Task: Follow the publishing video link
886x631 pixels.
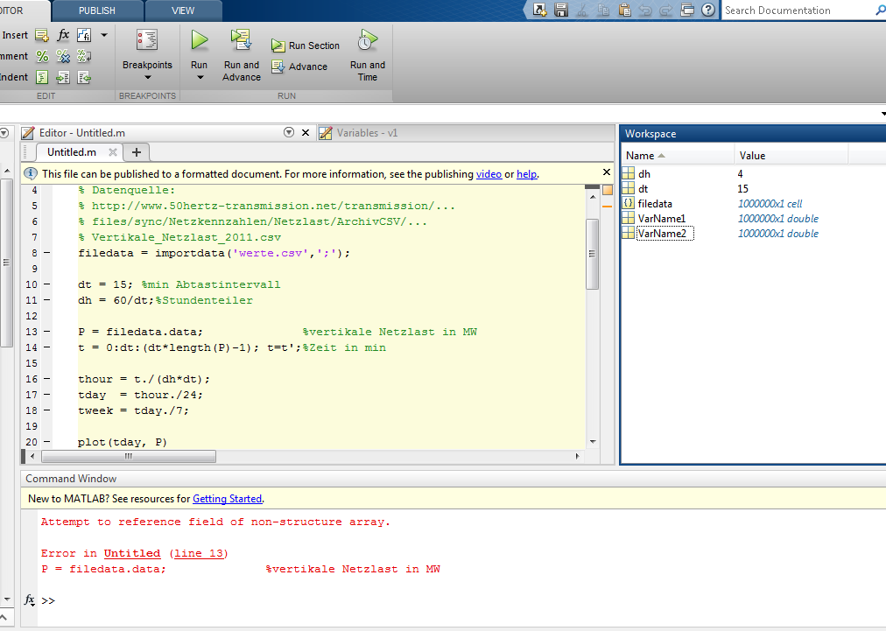Action: pos(489,174)
